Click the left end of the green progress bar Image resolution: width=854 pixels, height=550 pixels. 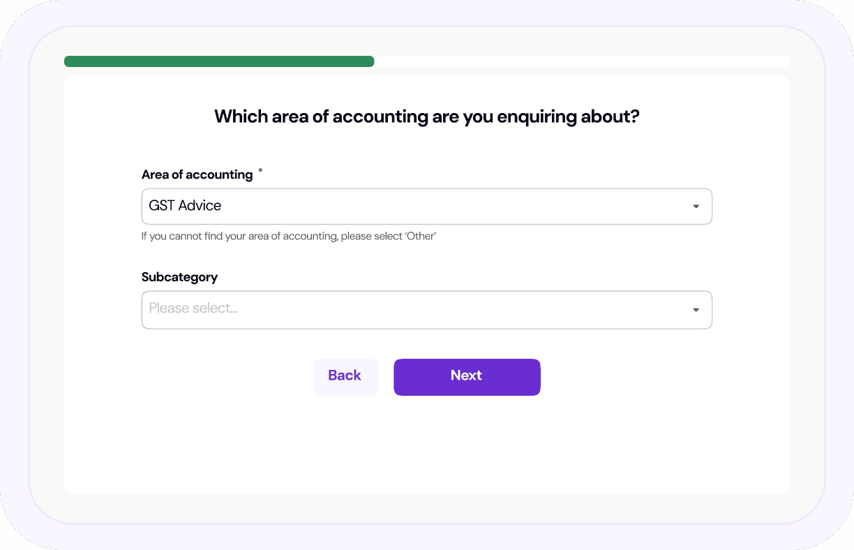tap(70, 61)
